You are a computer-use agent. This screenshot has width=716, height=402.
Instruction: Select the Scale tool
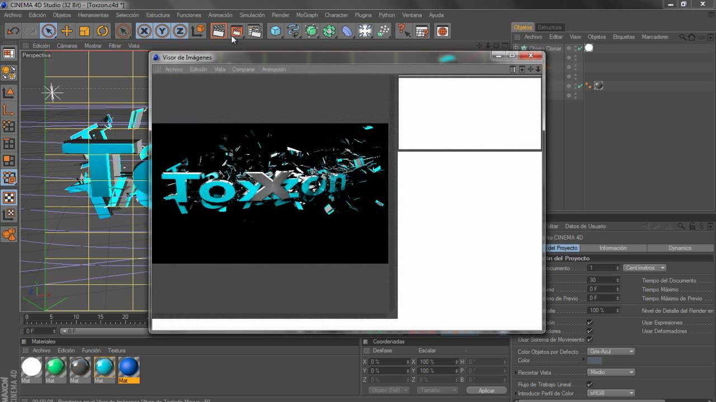[84, 31]
